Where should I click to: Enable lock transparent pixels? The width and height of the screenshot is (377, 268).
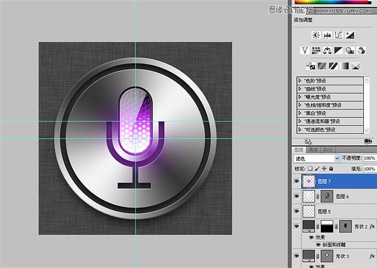pos(310,168)
